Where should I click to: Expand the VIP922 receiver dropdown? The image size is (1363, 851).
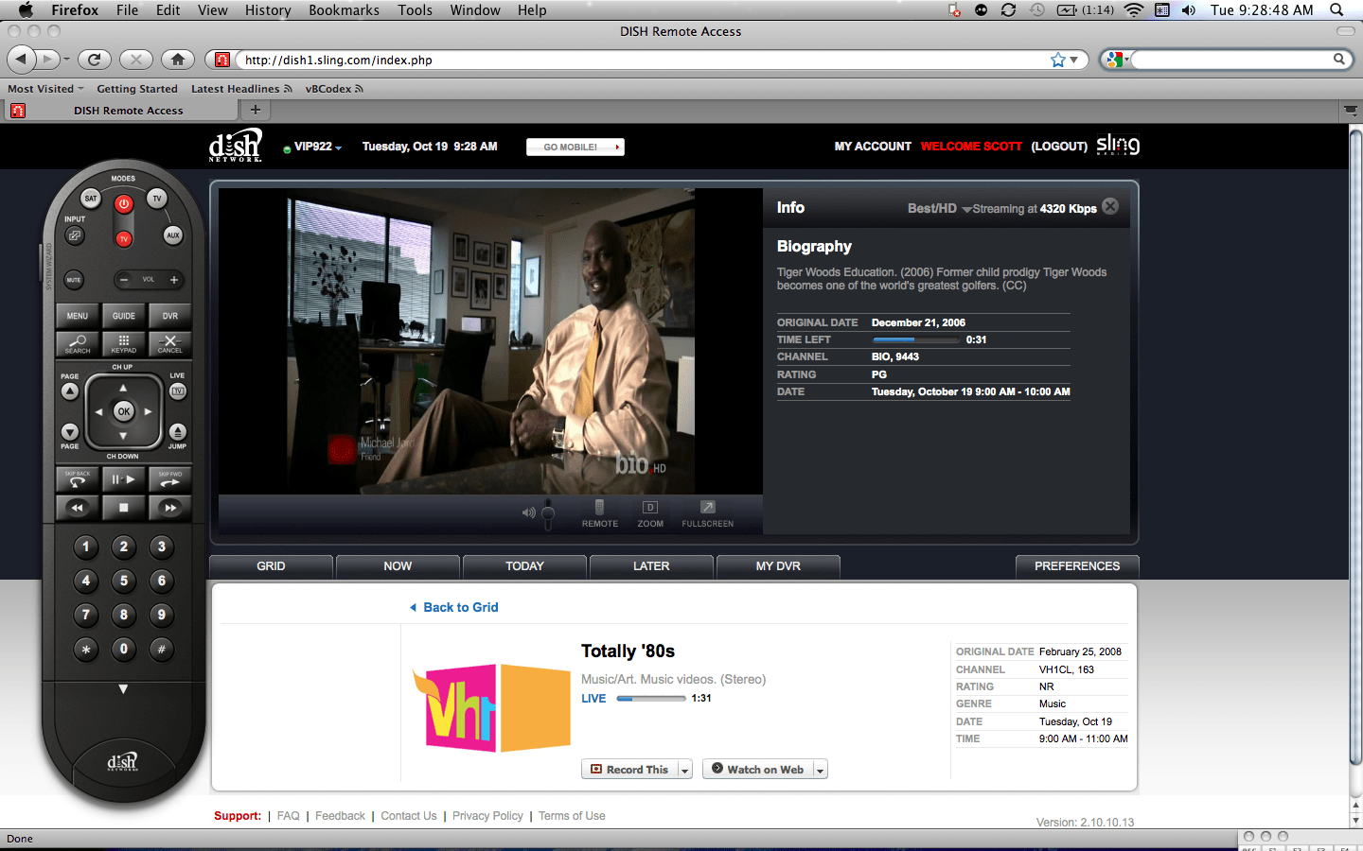coord(313,147)
